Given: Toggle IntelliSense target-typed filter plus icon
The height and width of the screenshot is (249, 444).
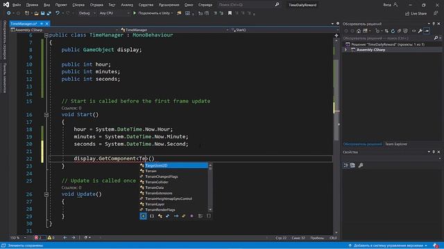Looking at the screenshot, I should [x=144, y=216].
